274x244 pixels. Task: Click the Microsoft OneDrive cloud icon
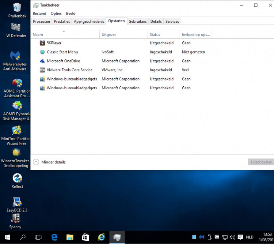pyautogui.click(x=42, y=61)
